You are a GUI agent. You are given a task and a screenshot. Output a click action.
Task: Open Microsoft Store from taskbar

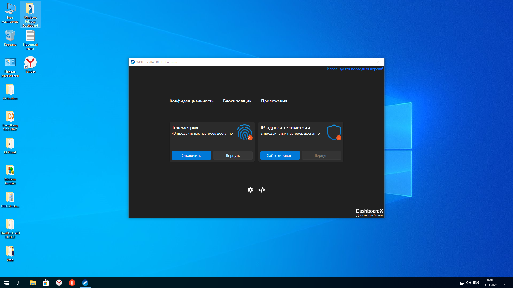click(x=46, y=283)
